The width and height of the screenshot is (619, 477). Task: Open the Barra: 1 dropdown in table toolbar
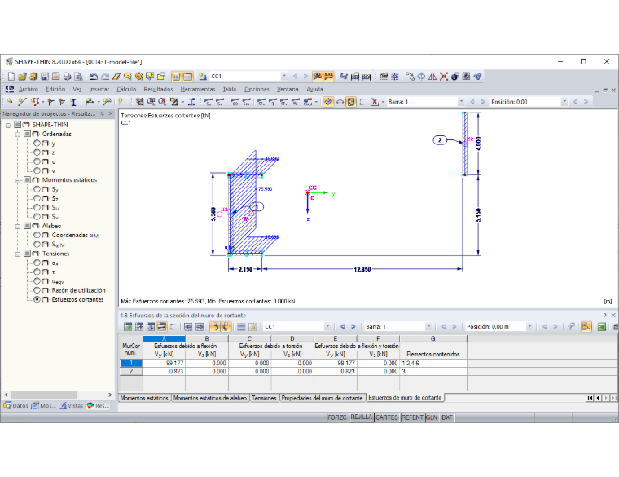pos(428,326)
